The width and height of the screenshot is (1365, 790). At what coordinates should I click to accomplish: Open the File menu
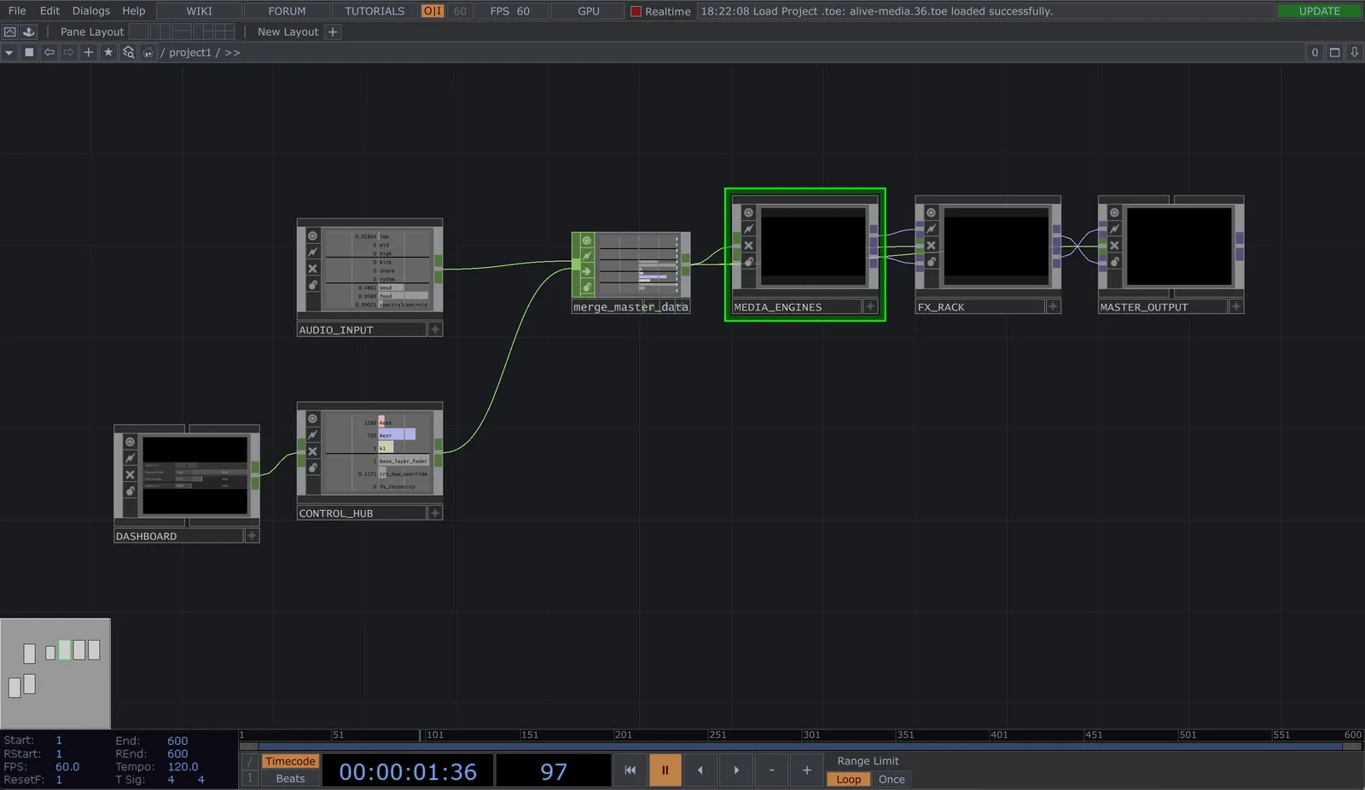17,11
